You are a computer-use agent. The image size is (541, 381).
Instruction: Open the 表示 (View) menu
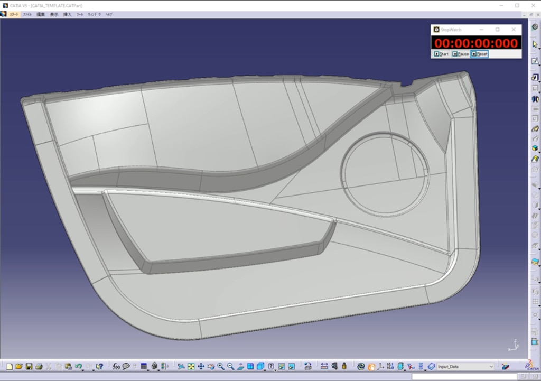[54, 14]
